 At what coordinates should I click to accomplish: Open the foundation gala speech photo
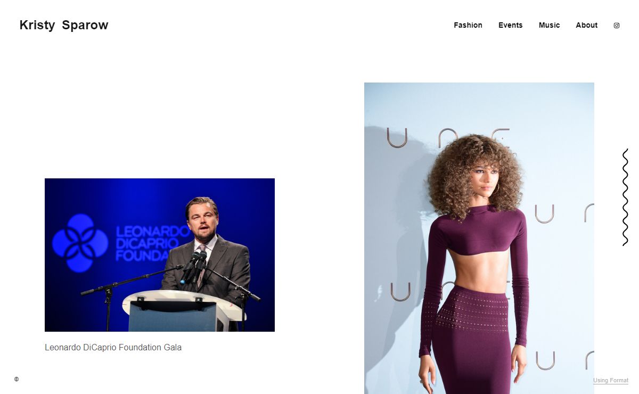click(x=160, y=255)
